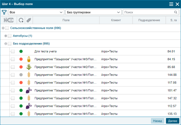Select the 'Автобусы (1)' group checkbox

(x=10, y=36)
